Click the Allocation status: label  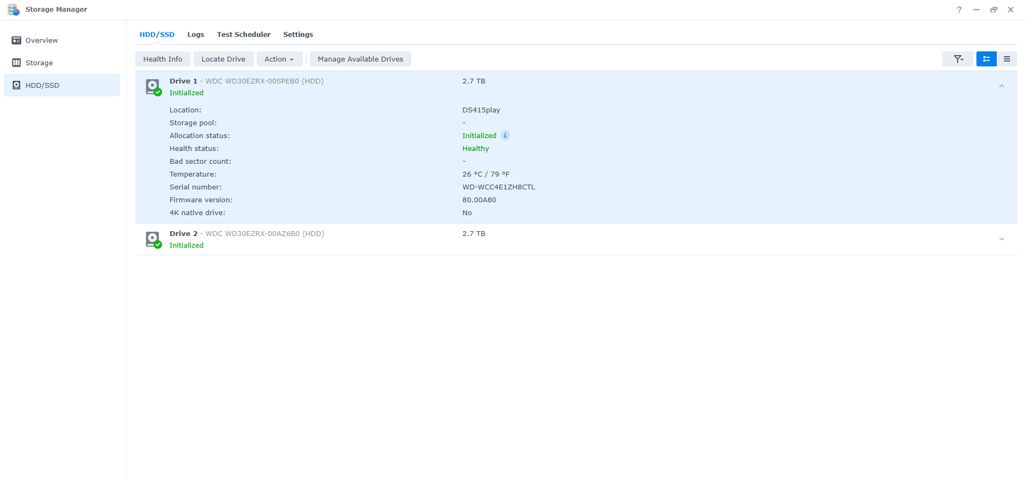pos(200,136)
